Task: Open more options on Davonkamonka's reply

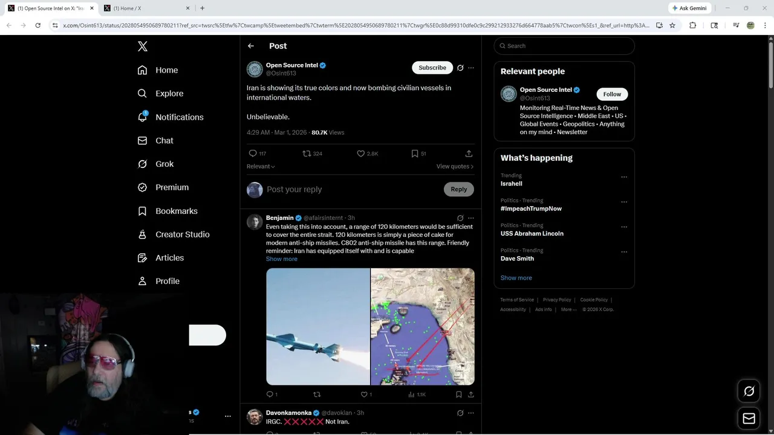Action: pos(471,413)
